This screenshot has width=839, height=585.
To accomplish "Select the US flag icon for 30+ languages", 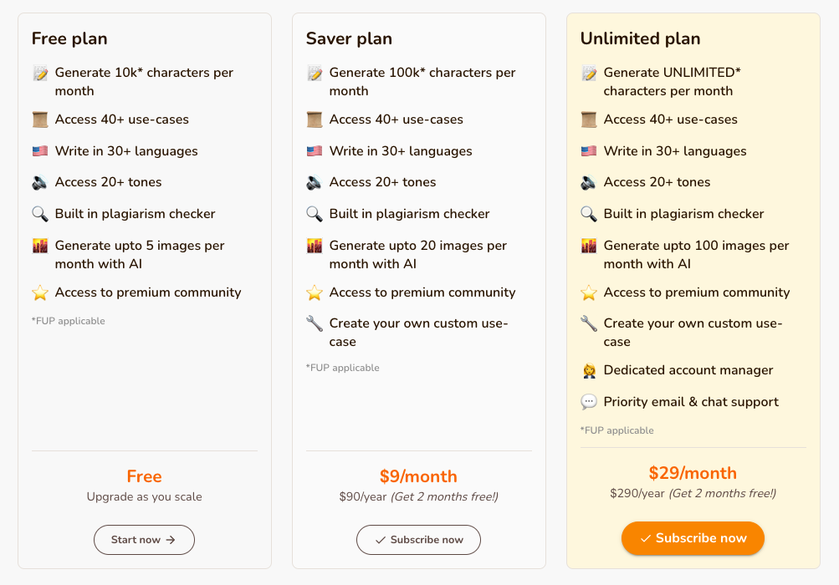I will (x=39, y=150).
